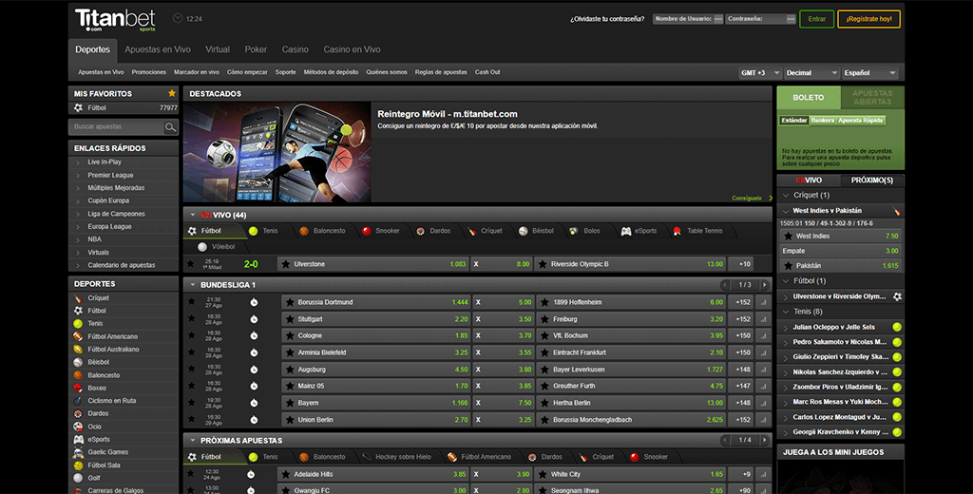
Task: Click tennis ball icon for Julian Ocleppo match
Action: coord(897,327)
